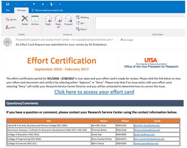The image size is (187, 148).
Task: Select the Jennifer Silver name cell
Action: point(104,126)
